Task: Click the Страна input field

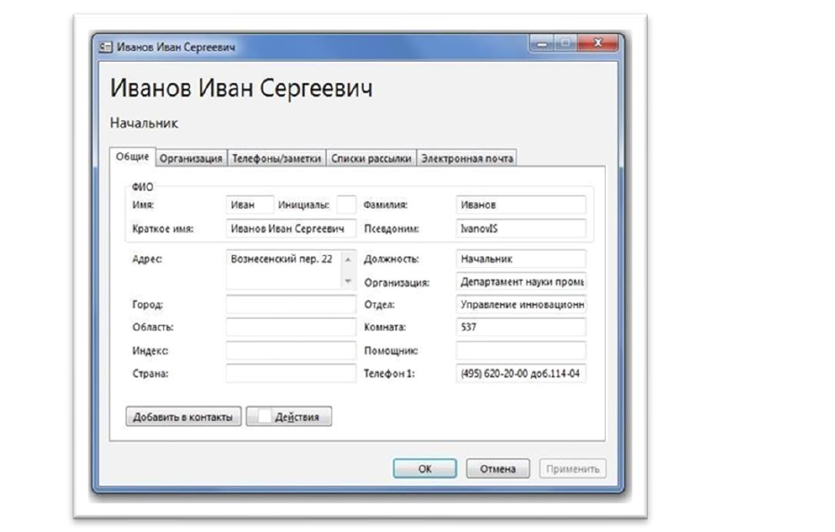Action: (x=290, y=373)
